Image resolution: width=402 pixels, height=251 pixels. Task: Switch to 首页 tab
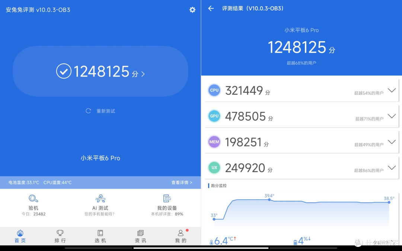[x=20, y=236]
